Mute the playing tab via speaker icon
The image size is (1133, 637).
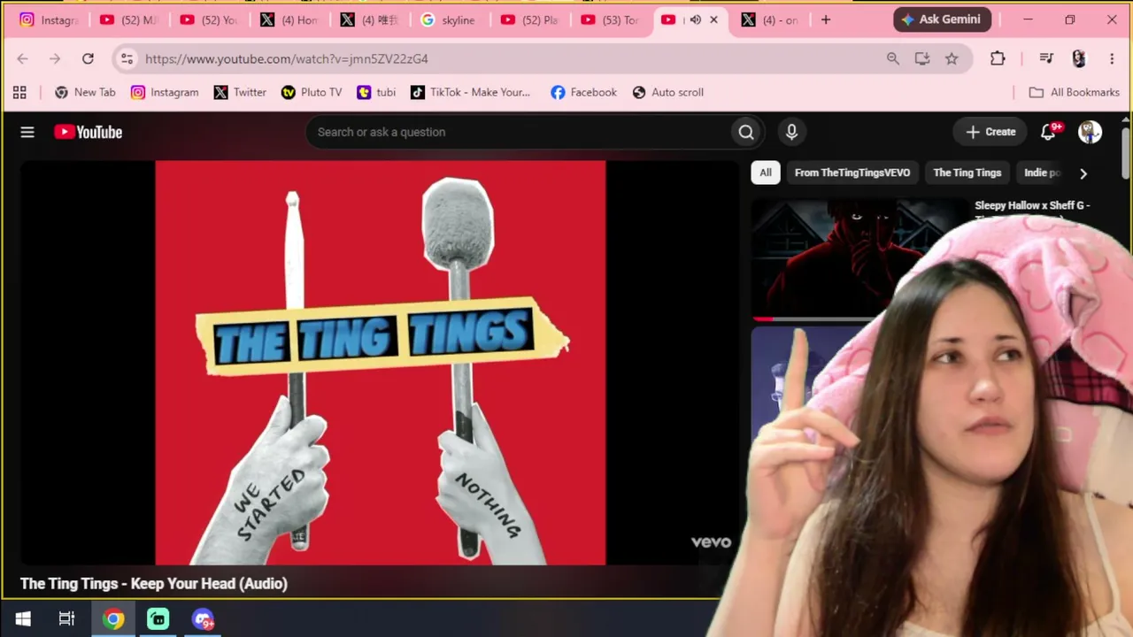[695, 19]
